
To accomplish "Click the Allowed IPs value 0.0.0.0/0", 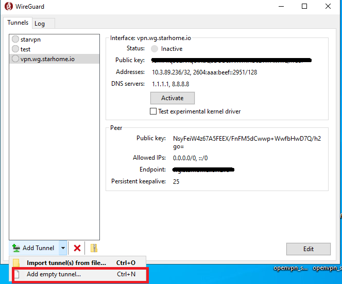I will [x=185, y=158].
